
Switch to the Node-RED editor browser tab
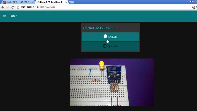pyautogui.click(x=17, y=2)
